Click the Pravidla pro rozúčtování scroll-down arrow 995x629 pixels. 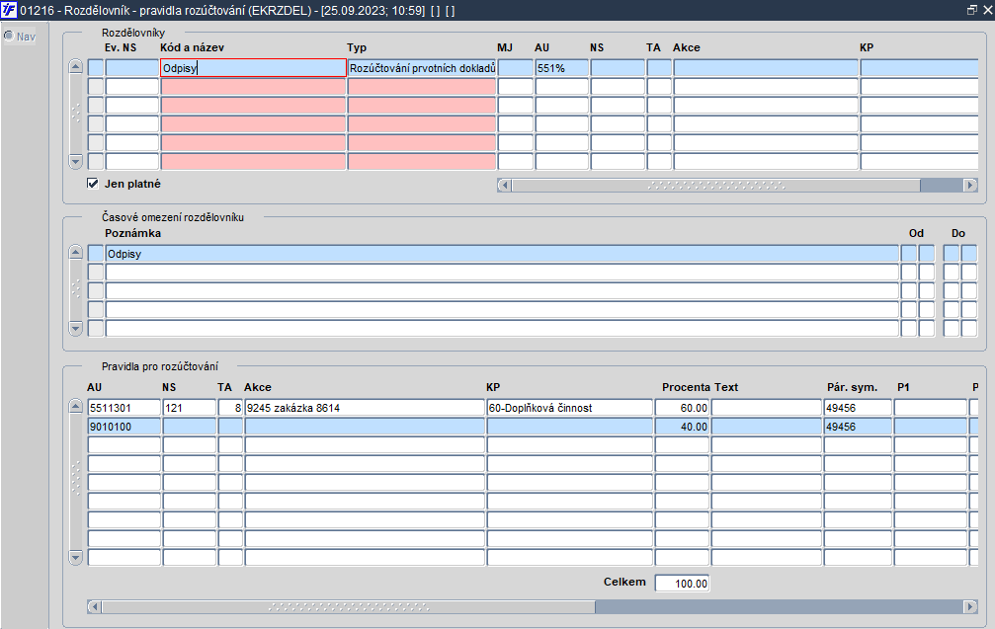click(75, 558)
